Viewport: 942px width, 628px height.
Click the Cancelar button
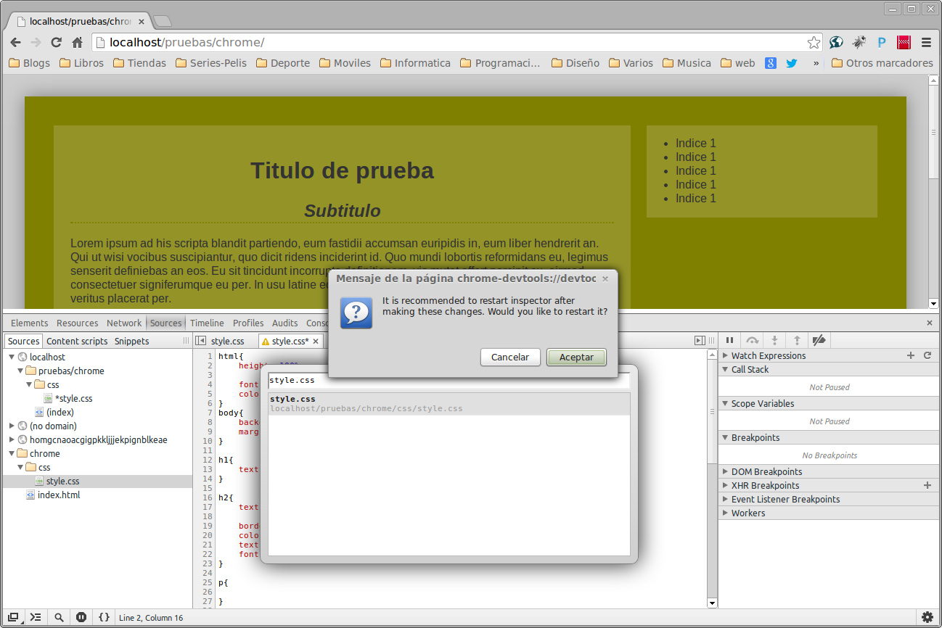point(509,357)
